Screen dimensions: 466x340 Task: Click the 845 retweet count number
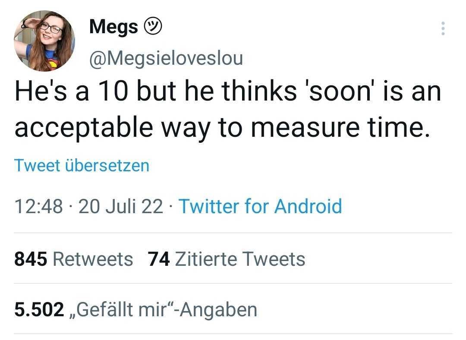[x=31, y=259]
